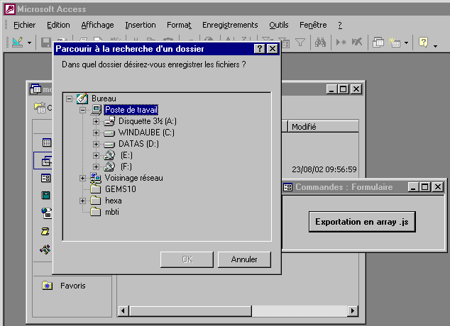Viewport: 450px width, 326px height.
Task: Click the Bureau desktop icon
Action: tap(82, 99)
